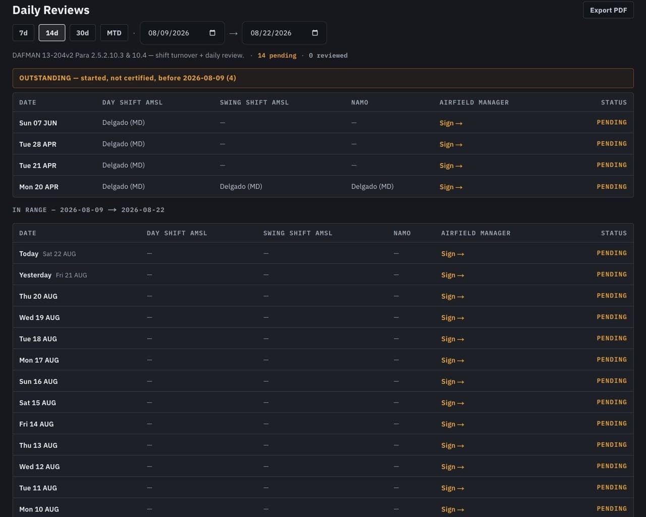Click the DAFMAN 13-204v2 reference text
This screenshot has width=646, height=517.
tap(128, 56)
